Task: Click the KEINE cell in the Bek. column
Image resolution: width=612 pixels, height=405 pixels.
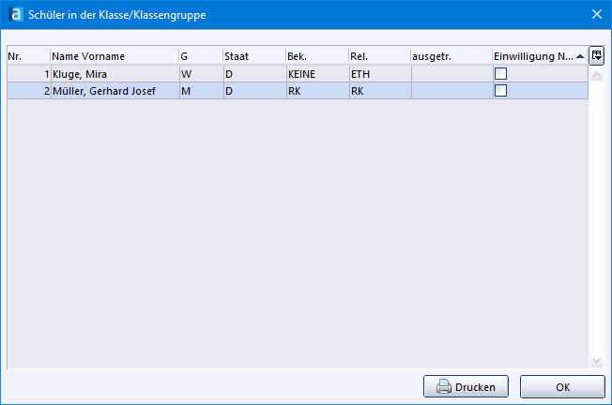Action: click(x=315, y=73)
